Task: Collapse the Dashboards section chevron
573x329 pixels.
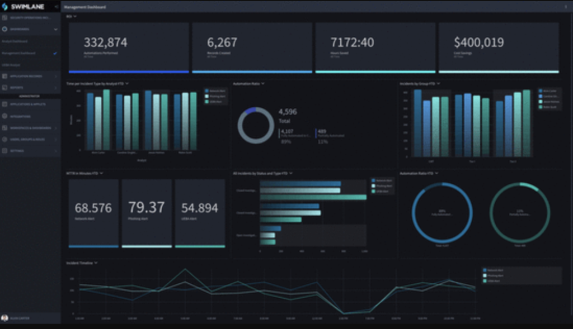Action: [x=55, y=29]
